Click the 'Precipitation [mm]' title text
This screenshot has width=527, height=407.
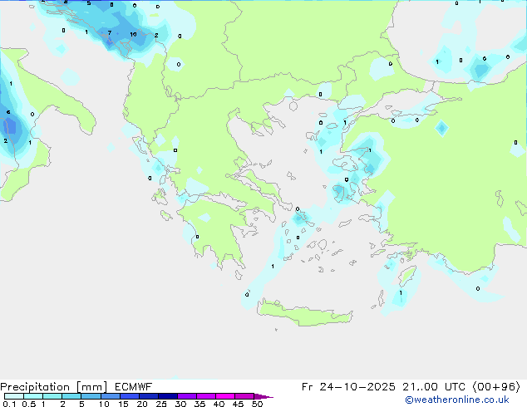tap(54, 387)
